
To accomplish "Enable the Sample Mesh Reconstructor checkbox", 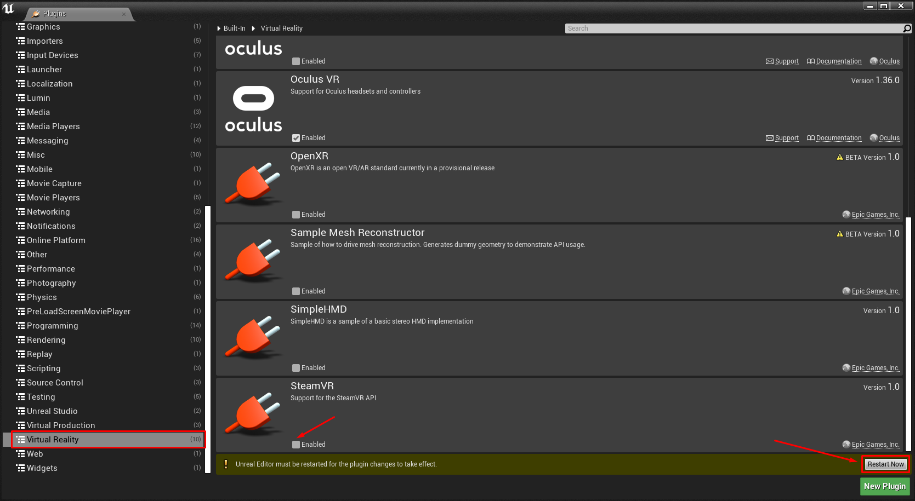I will click(296, 291).
